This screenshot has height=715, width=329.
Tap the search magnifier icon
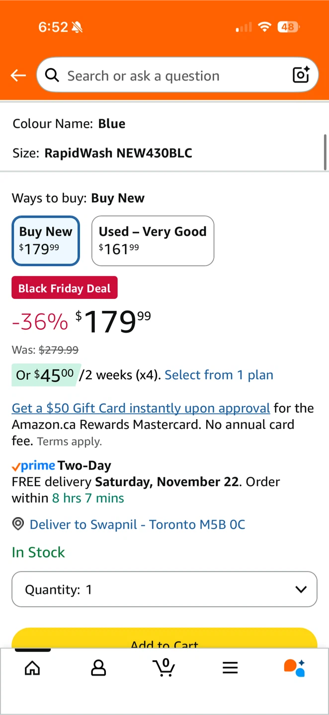52,75
